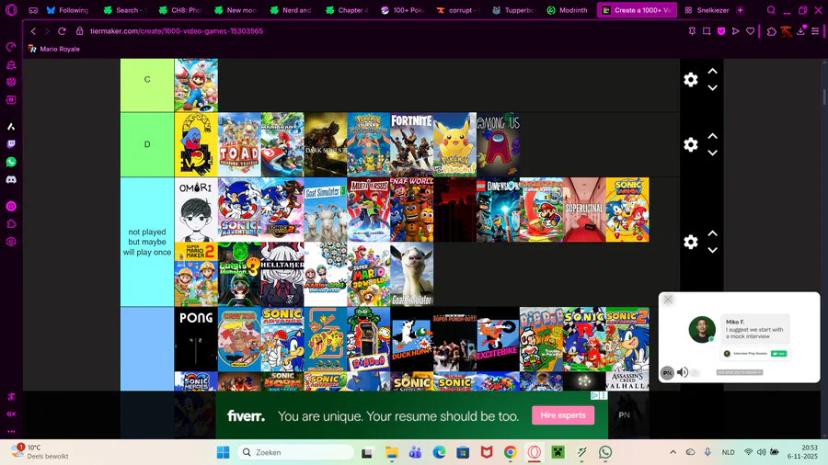Select the not played tier label

147,242
